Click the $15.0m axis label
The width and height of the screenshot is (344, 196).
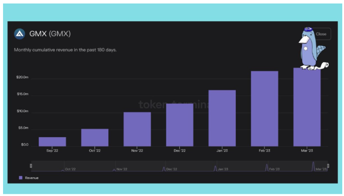(23, 94)
